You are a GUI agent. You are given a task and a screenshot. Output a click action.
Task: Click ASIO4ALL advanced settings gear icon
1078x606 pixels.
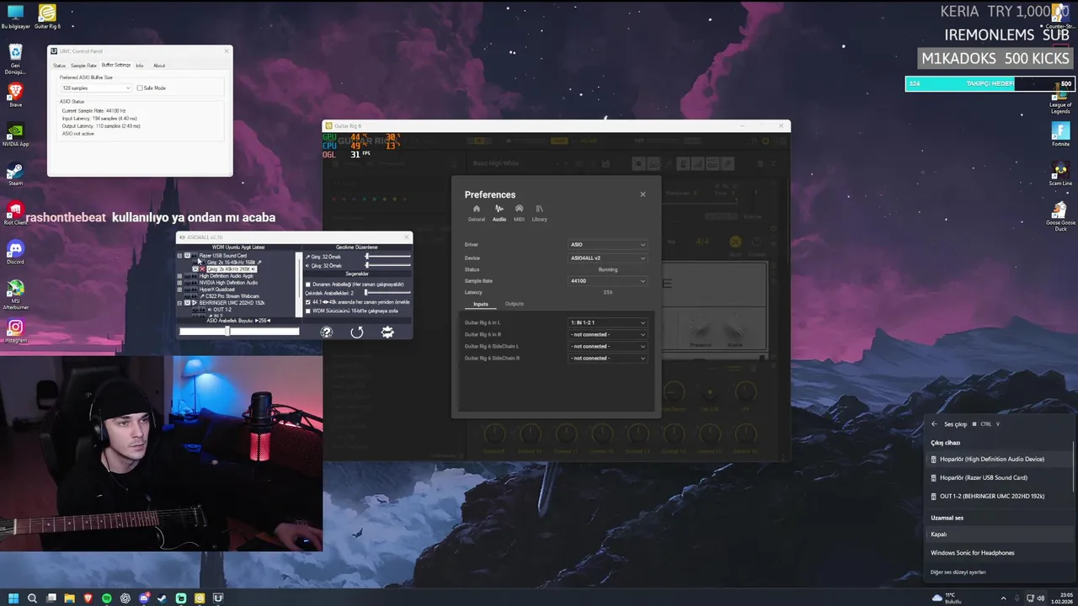387,332
